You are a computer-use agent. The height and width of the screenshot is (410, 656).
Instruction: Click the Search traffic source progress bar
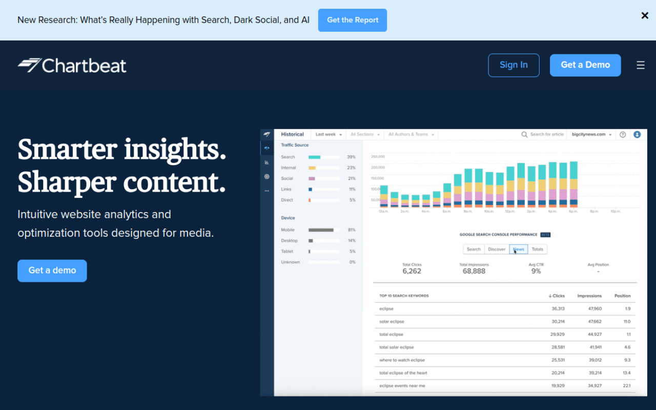pos(324,157)
